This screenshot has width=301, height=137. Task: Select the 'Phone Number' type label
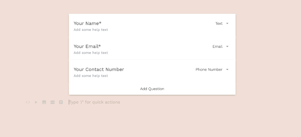point(209,70)
